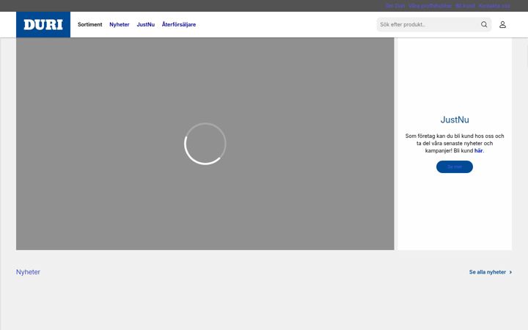Viewport: 528px width, 330px height.
Task: Open the Se alla nyheter link
Action: click(488, 272)
